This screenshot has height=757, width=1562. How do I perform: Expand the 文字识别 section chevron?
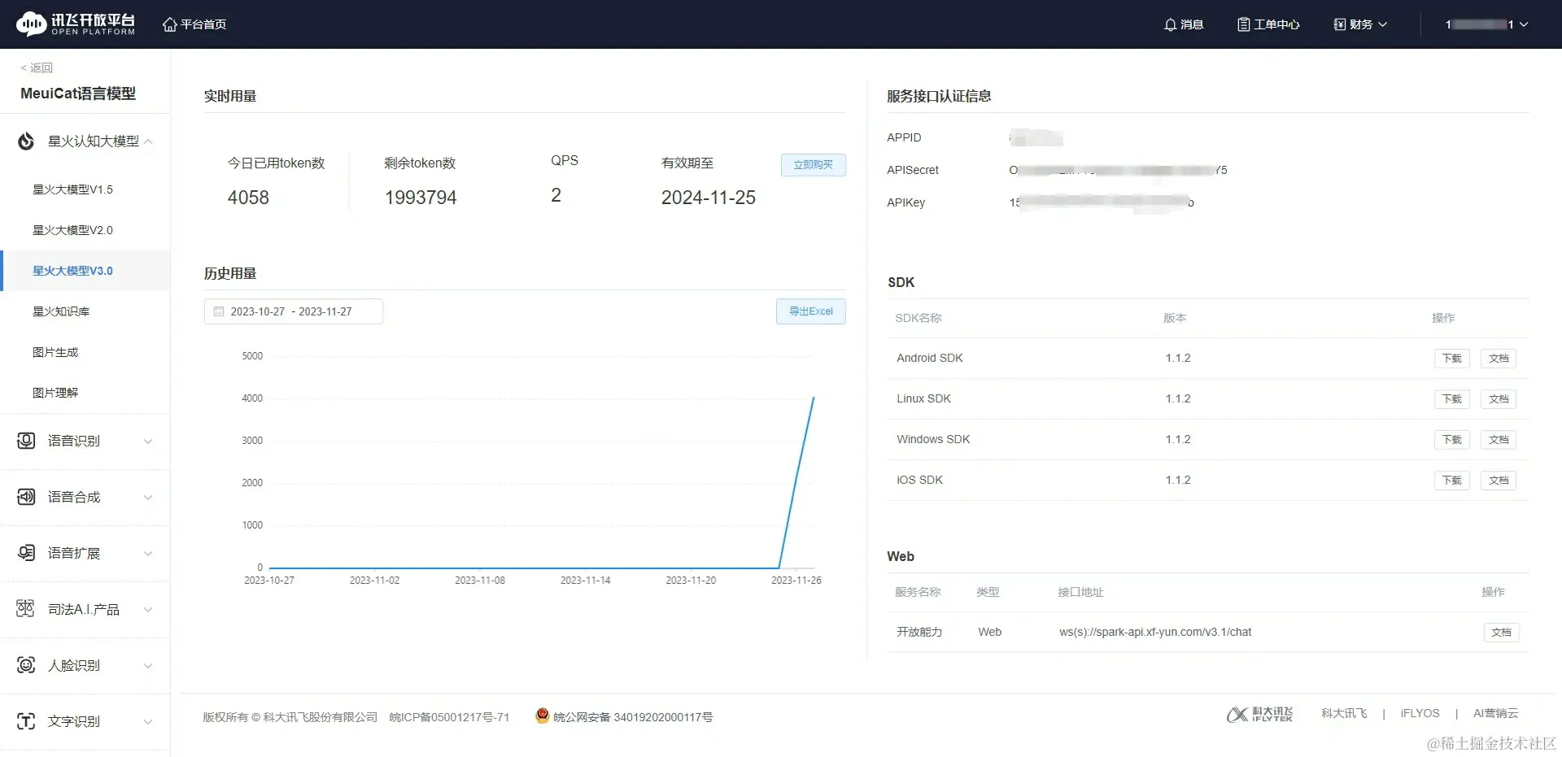tap(148, 722)
